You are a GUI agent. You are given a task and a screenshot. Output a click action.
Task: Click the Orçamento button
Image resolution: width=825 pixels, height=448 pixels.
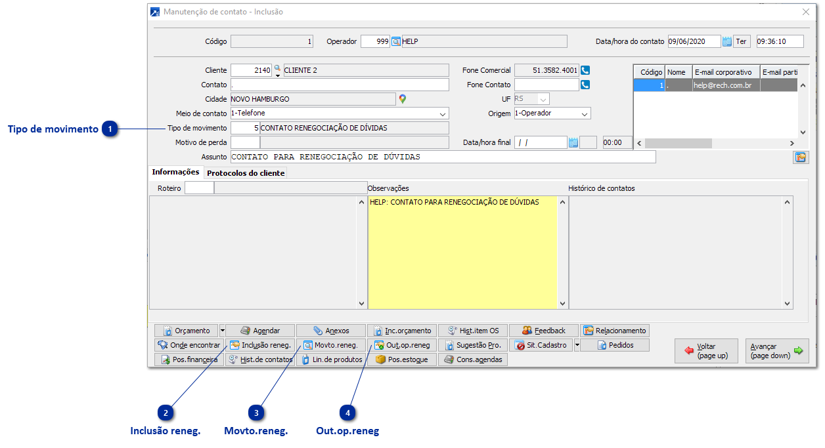click(x=186, y=331)
